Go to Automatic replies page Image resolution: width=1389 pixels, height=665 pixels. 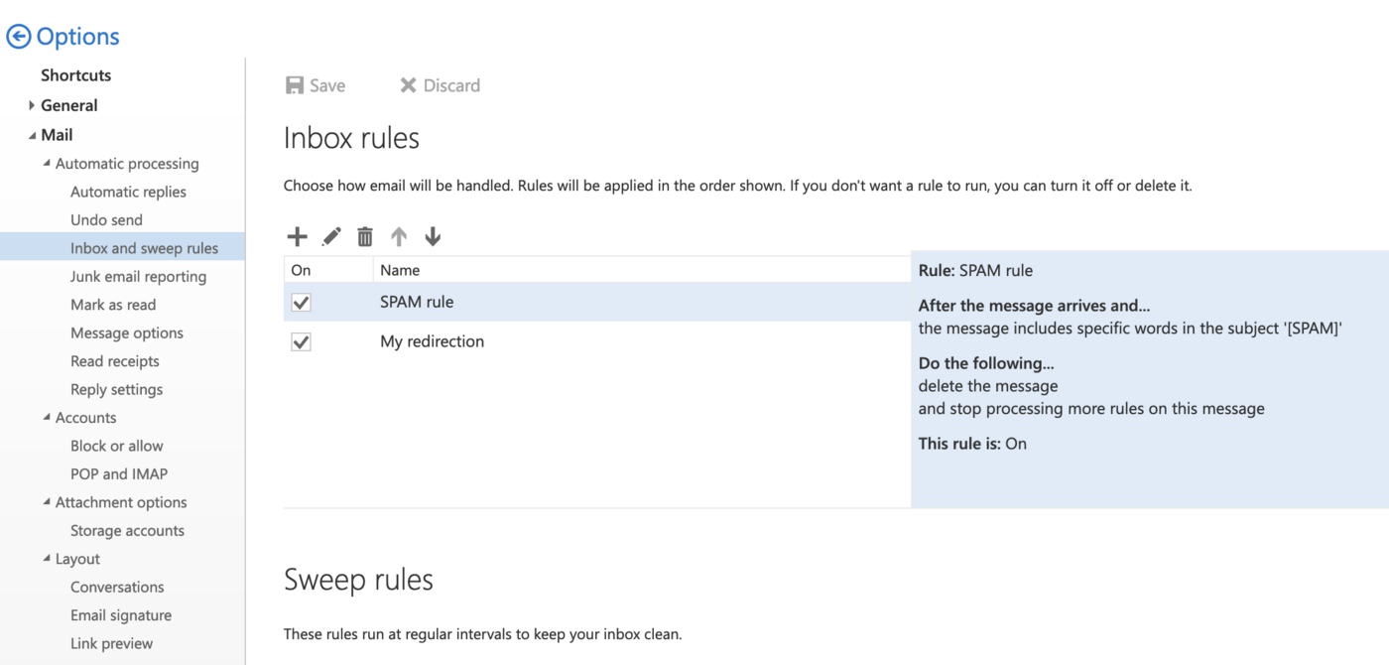(x=128, y=192)
